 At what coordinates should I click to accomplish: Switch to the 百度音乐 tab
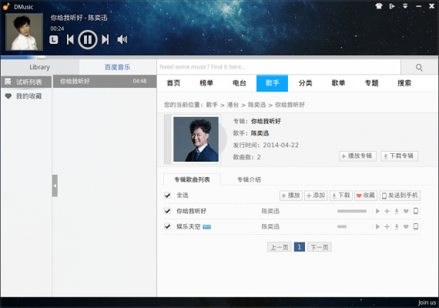tap(118, 67)
